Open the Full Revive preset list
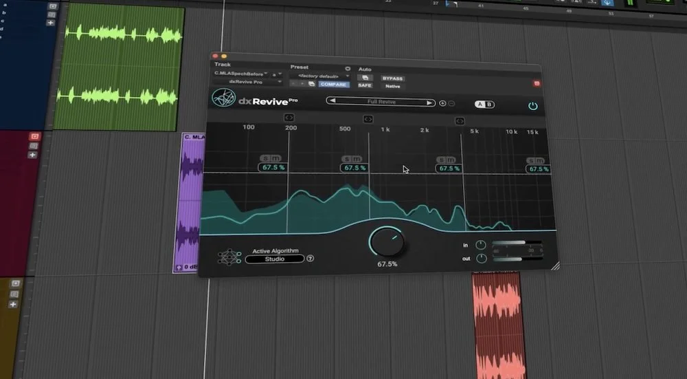 381,102
